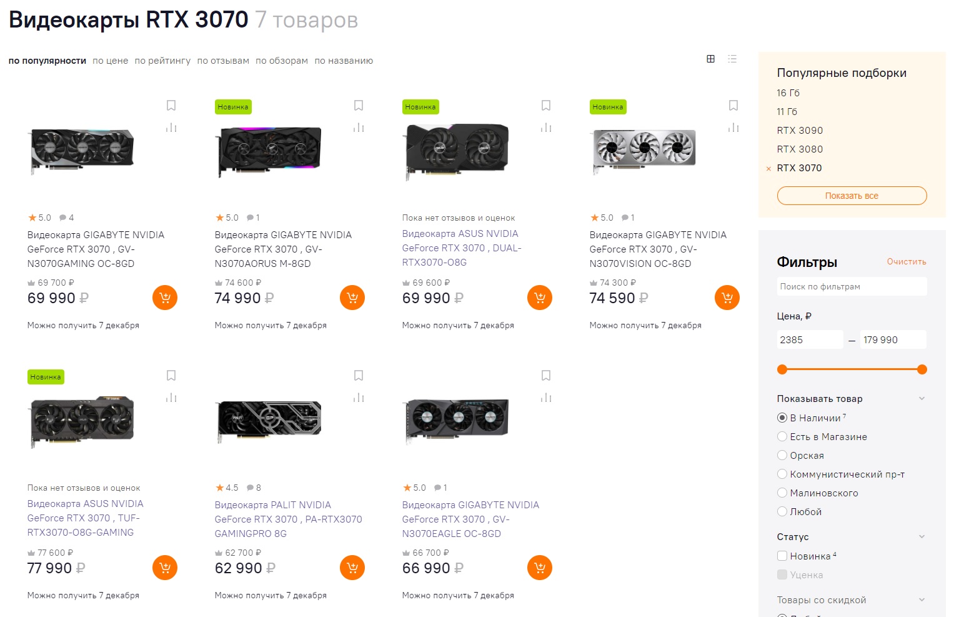Bookmark the GIGABYTE N3070GAMING OC-8GD card
Image resolution: width=974 pixels, height=617 pixels.
click(171, 106)
